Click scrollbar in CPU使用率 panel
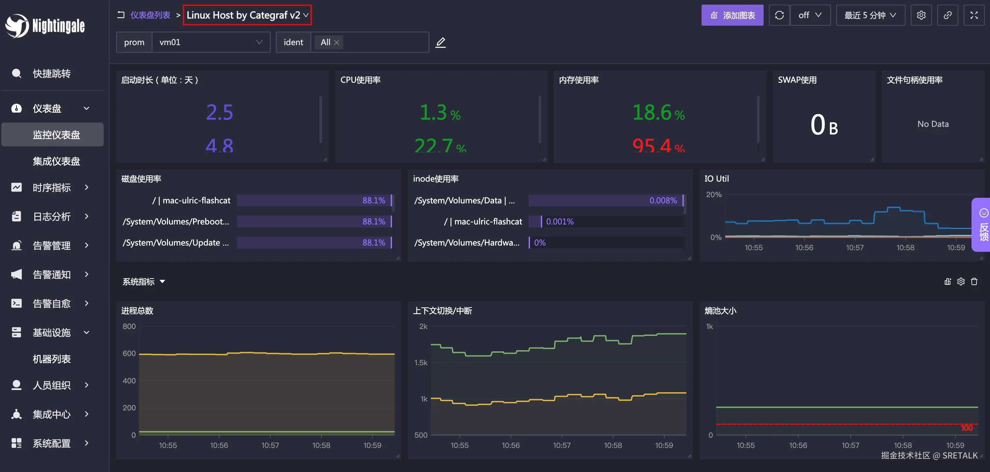The image size is (990, 472). pyautogui.click(x=540, y=119)
